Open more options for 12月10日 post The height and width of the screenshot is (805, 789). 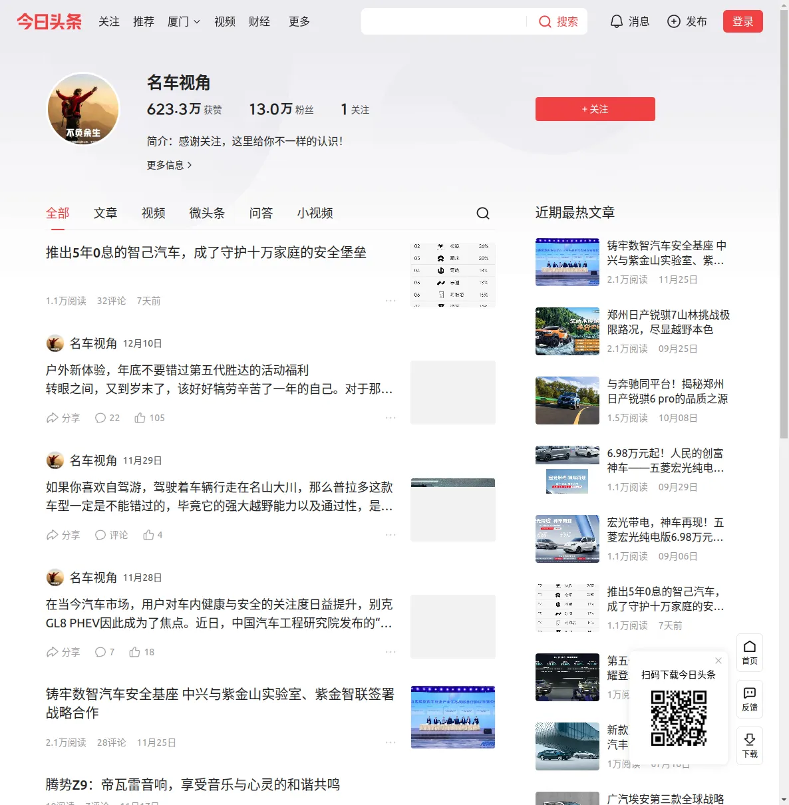coord(391,418)
